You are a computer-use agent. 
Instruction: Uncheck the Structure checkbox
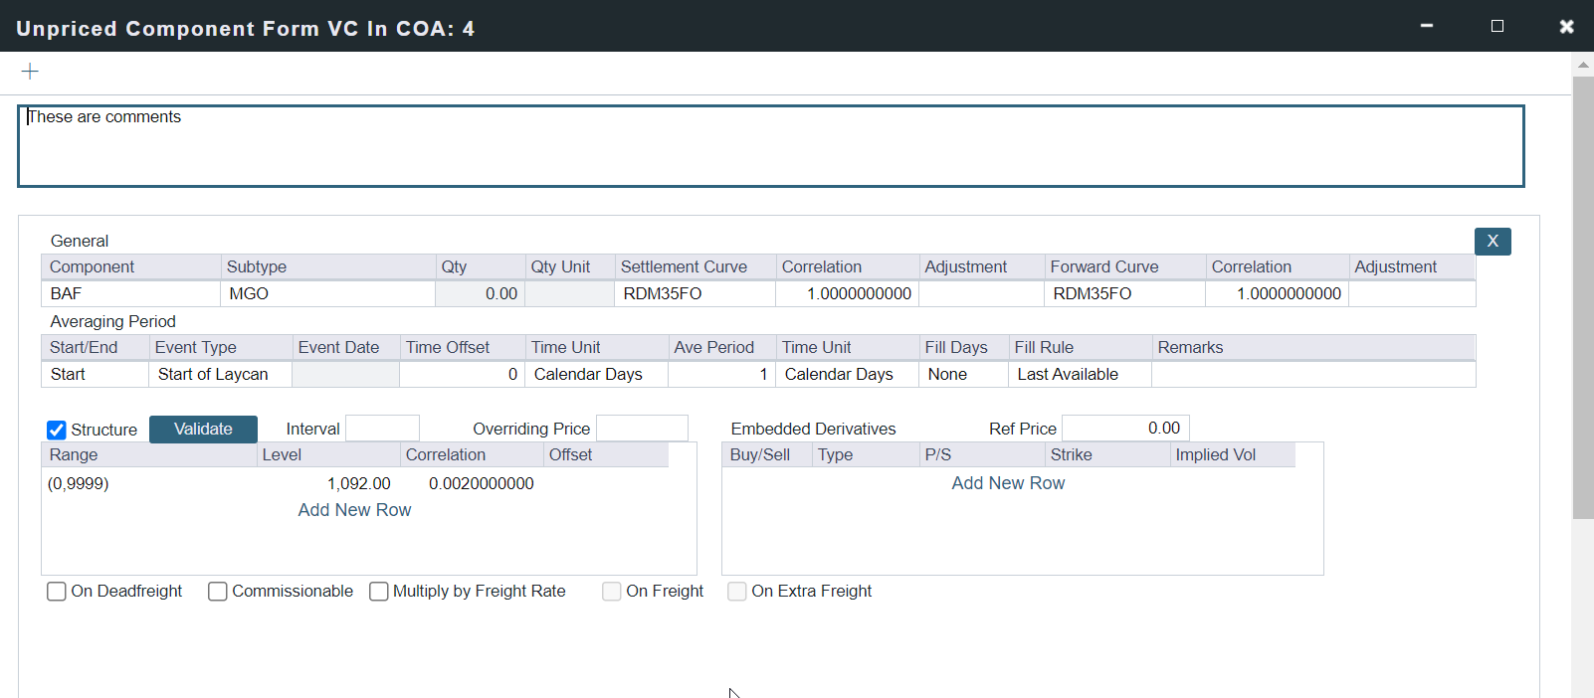(x=57, y=430)
